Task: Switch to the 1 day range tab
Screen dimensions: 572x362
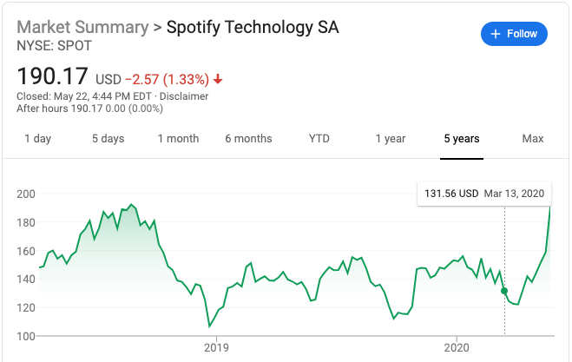Action: pos(37,139)
